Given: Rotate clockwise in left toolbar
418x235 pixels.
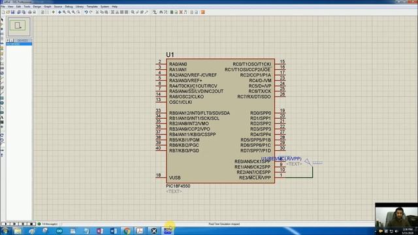Looking at the screenshot, I should pyautogui.click(x=2, y=135).
